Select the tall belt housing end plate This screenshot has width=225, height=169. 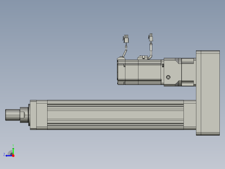click(208, 93)
